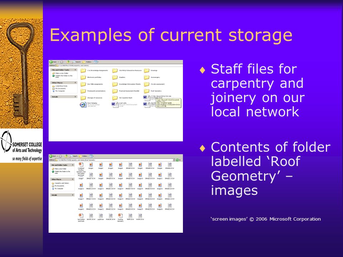
Task: Select the Roof Geometry folder
Action: (153, 91)
